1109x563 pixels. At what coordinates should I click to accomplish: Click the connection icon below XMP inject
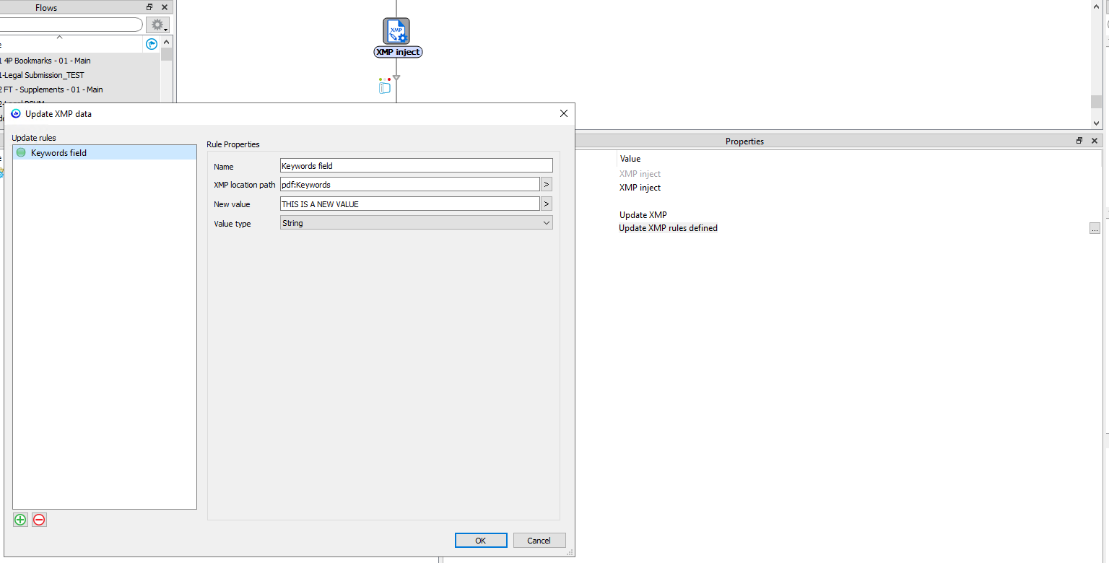(385, 87)
